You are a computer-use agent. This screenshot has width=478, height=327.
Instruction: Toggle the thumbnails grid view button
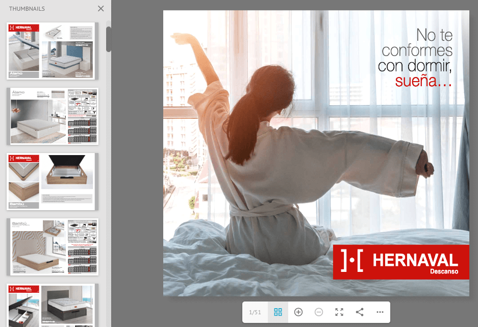point(278,312)
